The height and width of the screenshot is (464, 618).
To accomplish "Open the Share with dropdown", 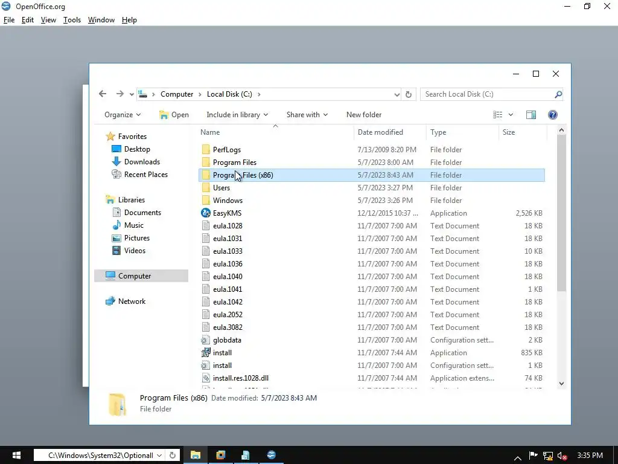I will click(307, 115).
